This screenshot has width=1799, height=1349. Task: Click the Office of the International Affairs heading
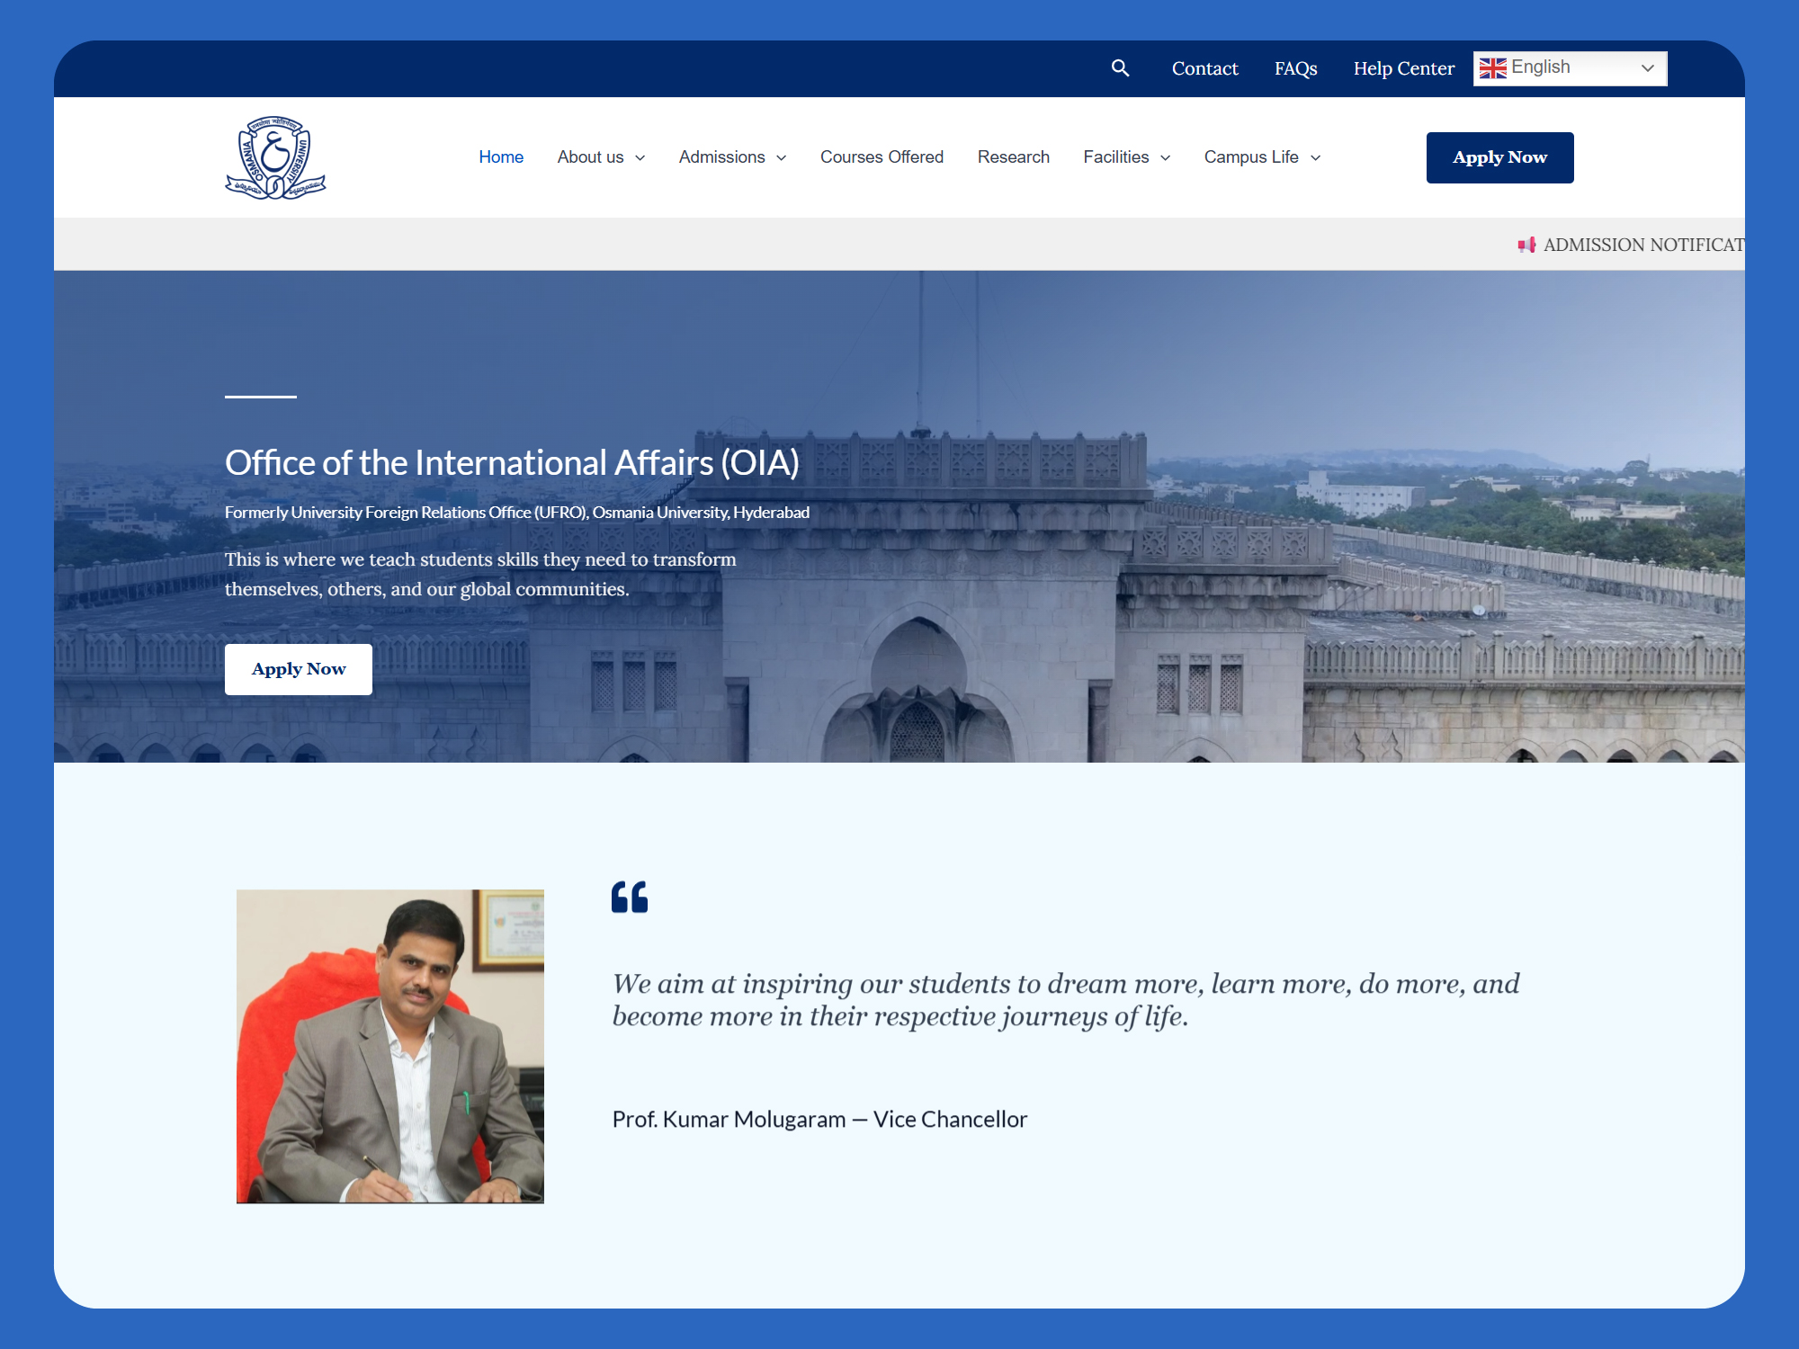pos(512,462)
